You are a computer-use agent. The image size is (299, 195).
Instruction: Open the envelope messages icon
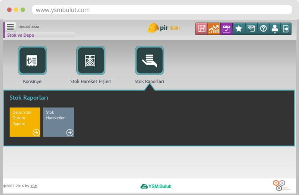251,29
